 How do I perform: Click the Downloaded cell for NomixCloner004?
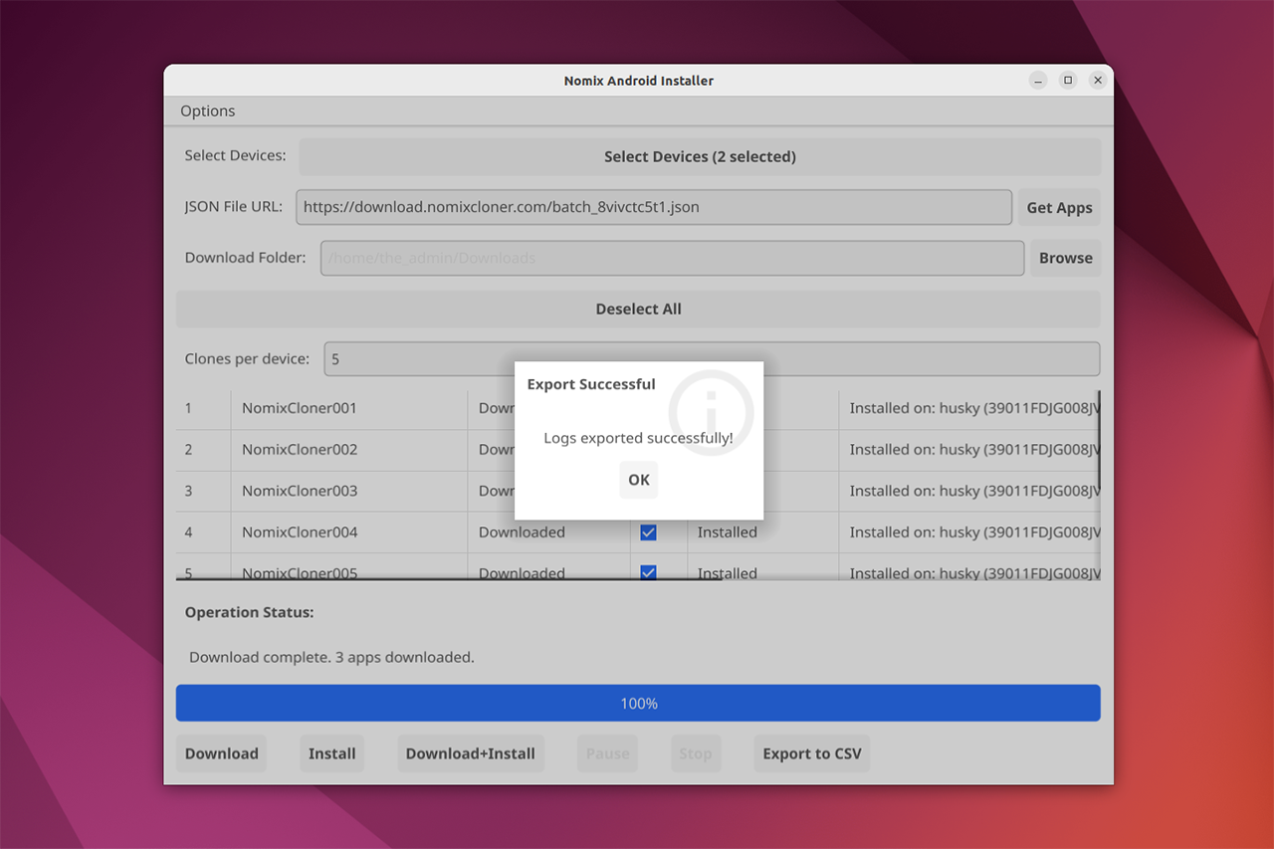click(x=548, y=532)
